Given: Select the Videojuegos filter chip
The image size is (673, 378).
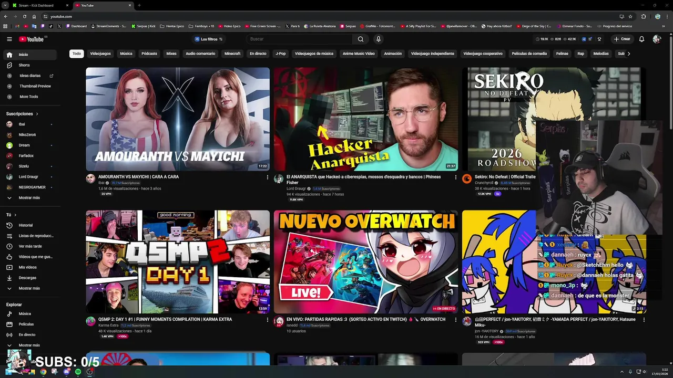Looking at the screenshot, I should point(100,54).
